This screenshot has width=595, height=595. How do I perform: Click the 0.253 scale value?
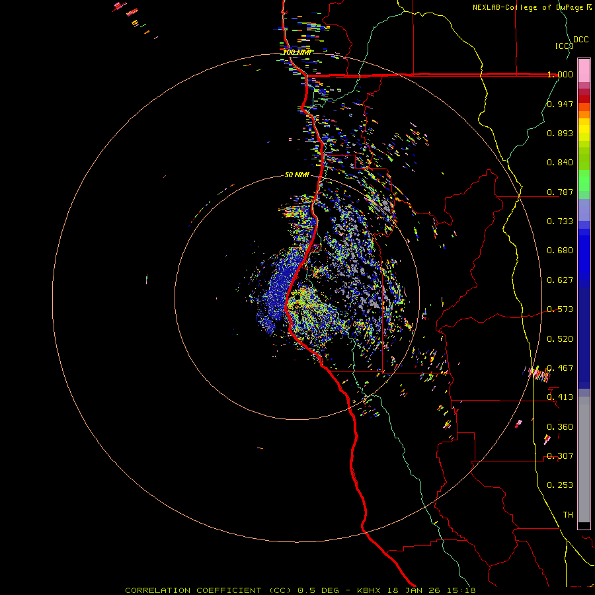click(560, 485)
